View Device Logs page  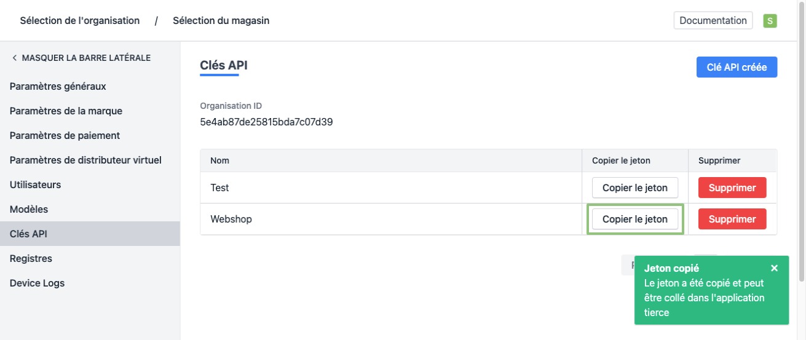[37, 283]
